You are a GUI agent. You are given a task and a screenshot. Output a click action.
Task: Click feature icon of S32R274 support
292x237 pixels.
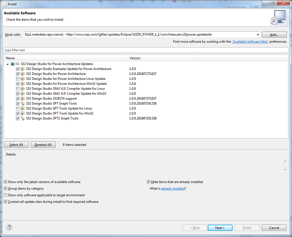tap(23, 98)
